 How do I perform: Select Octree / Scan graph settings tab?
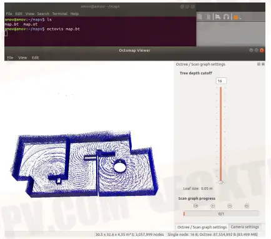pos(202,227)
